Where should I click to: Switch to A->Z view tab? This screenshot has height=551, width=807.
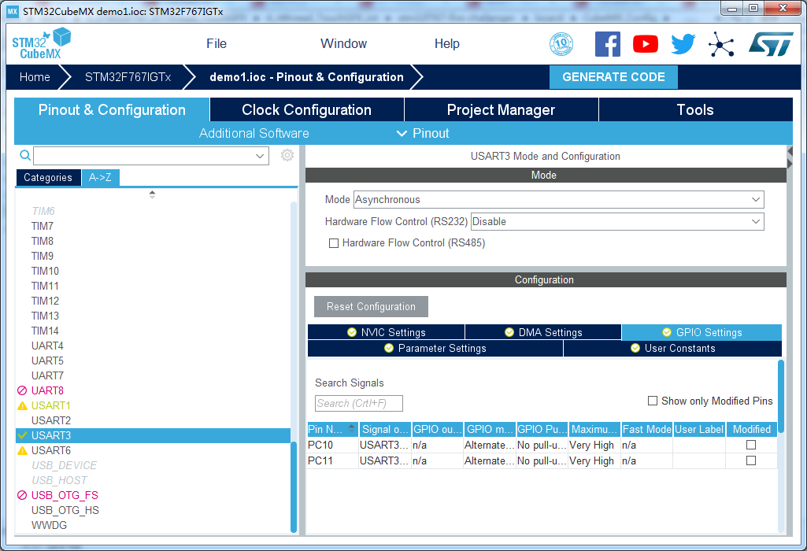click(100, 177)
